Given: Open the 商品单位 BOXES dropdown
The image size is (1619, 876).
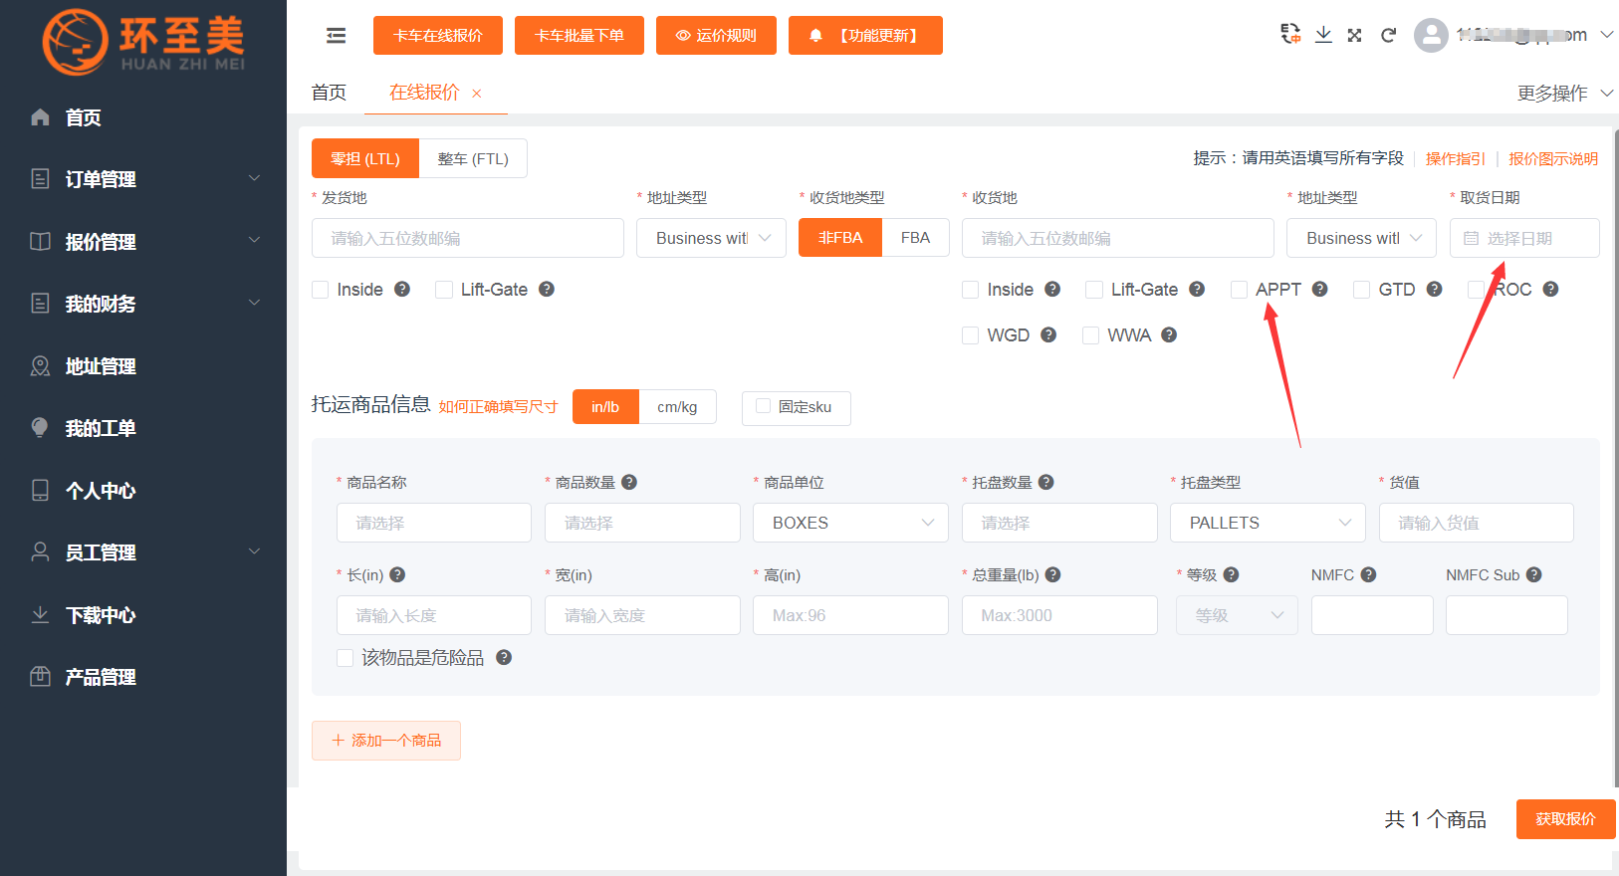Looking at the screenshot, I should click(x=850, y=523).
